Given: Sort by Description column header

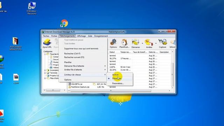Looking at the screenshot, I should [x=164, y=52].
